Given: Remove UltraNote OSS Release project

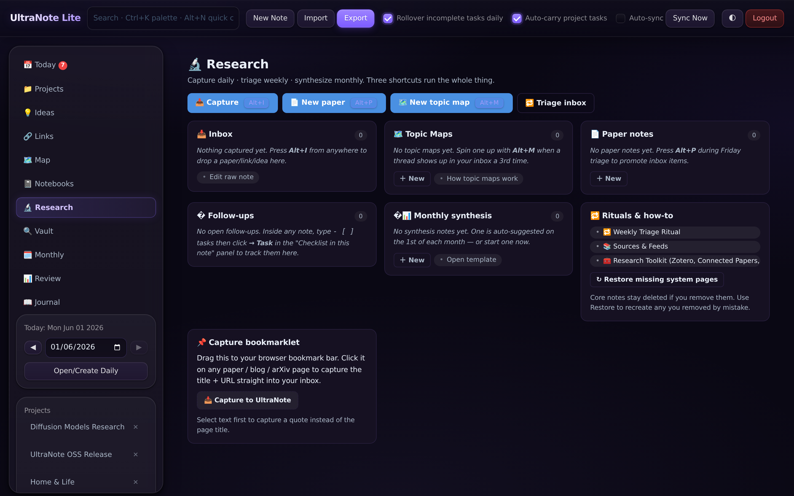Looking at the screenshot, I should tap(136, 454).
